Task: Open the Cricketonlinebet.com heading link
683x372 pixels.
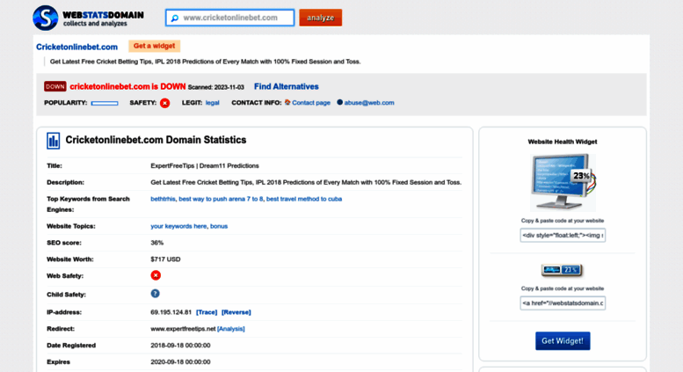Action: (76, 47)
